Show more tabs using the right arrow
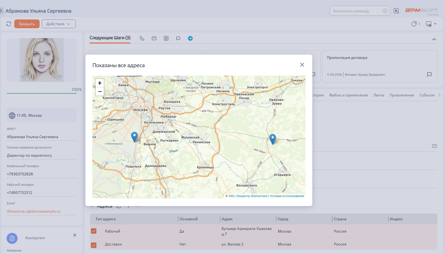Screen dimensions: 445x254 click(440, 95)
